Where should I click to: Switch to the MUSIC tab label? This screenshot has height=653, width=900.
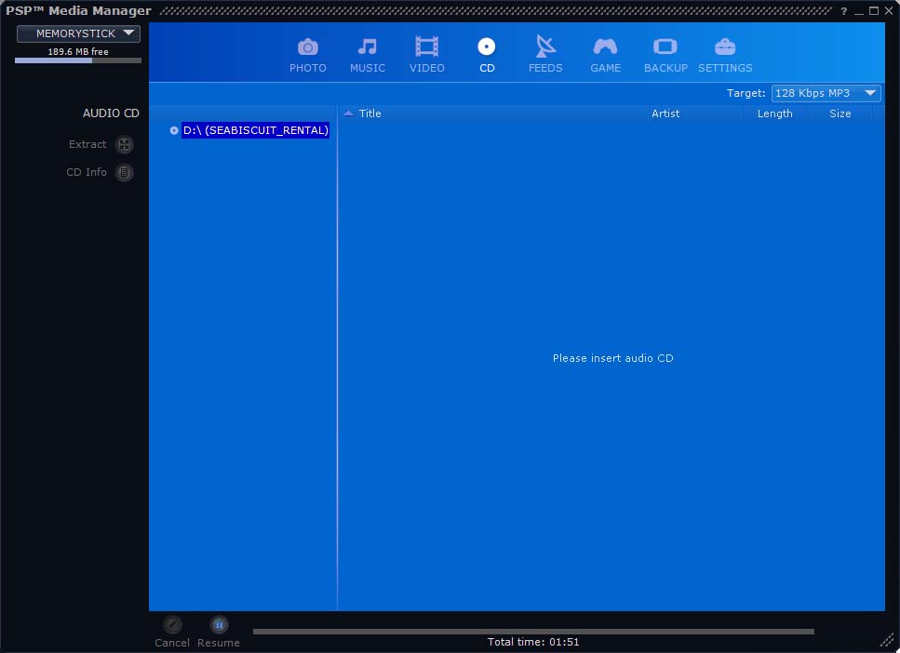(368, 68)
